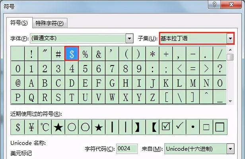Select the underscore symbol
This screenshot has height=159, width=245.
coord(220,97)
